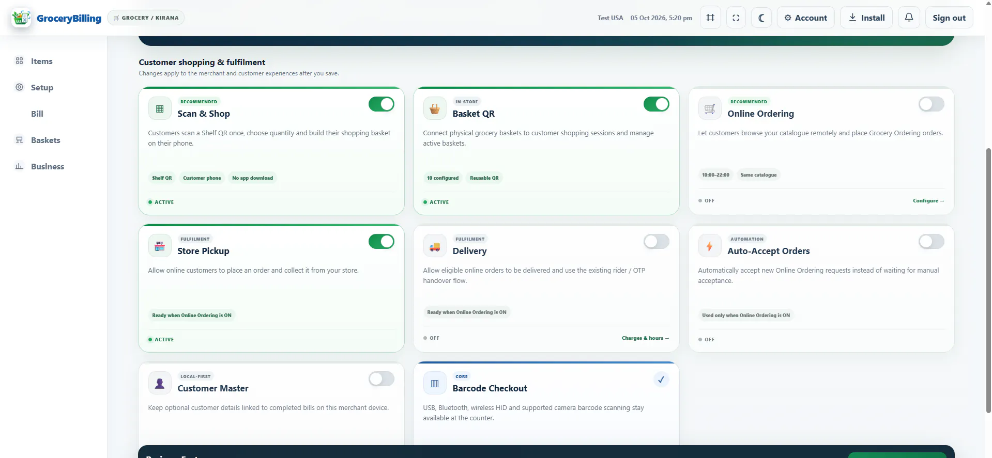
Task: Disable the Scan & Shop toggle
Action: tap(381, 104)
